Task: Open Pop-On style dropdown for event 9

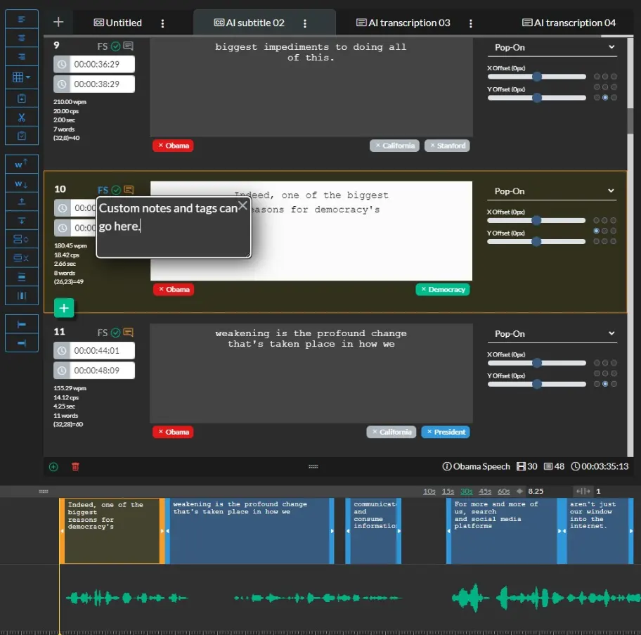Action: 552,48
